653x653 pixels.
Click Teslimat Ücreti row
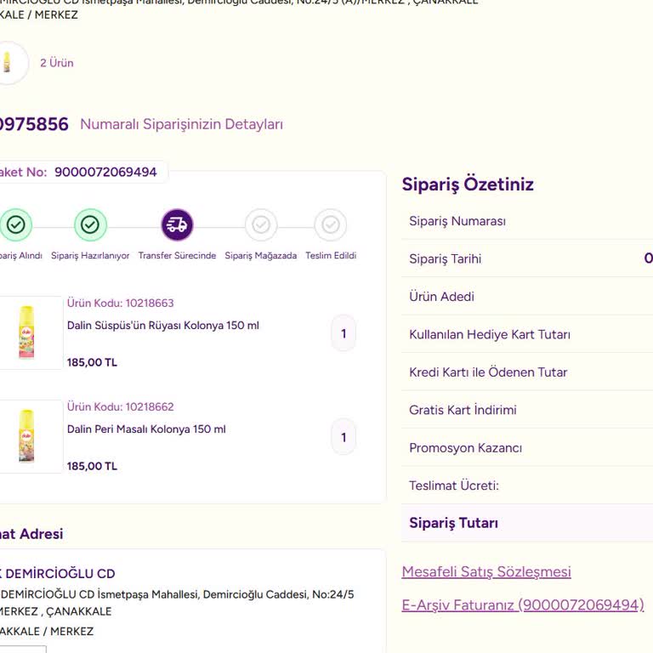(527, 485)
